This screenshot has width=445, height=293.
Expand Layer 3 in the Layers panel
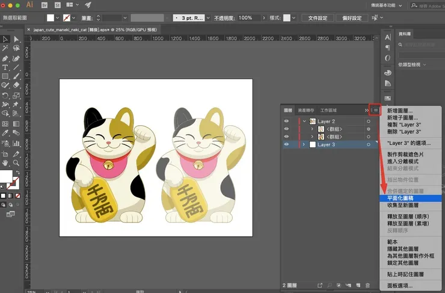[304, 145]
